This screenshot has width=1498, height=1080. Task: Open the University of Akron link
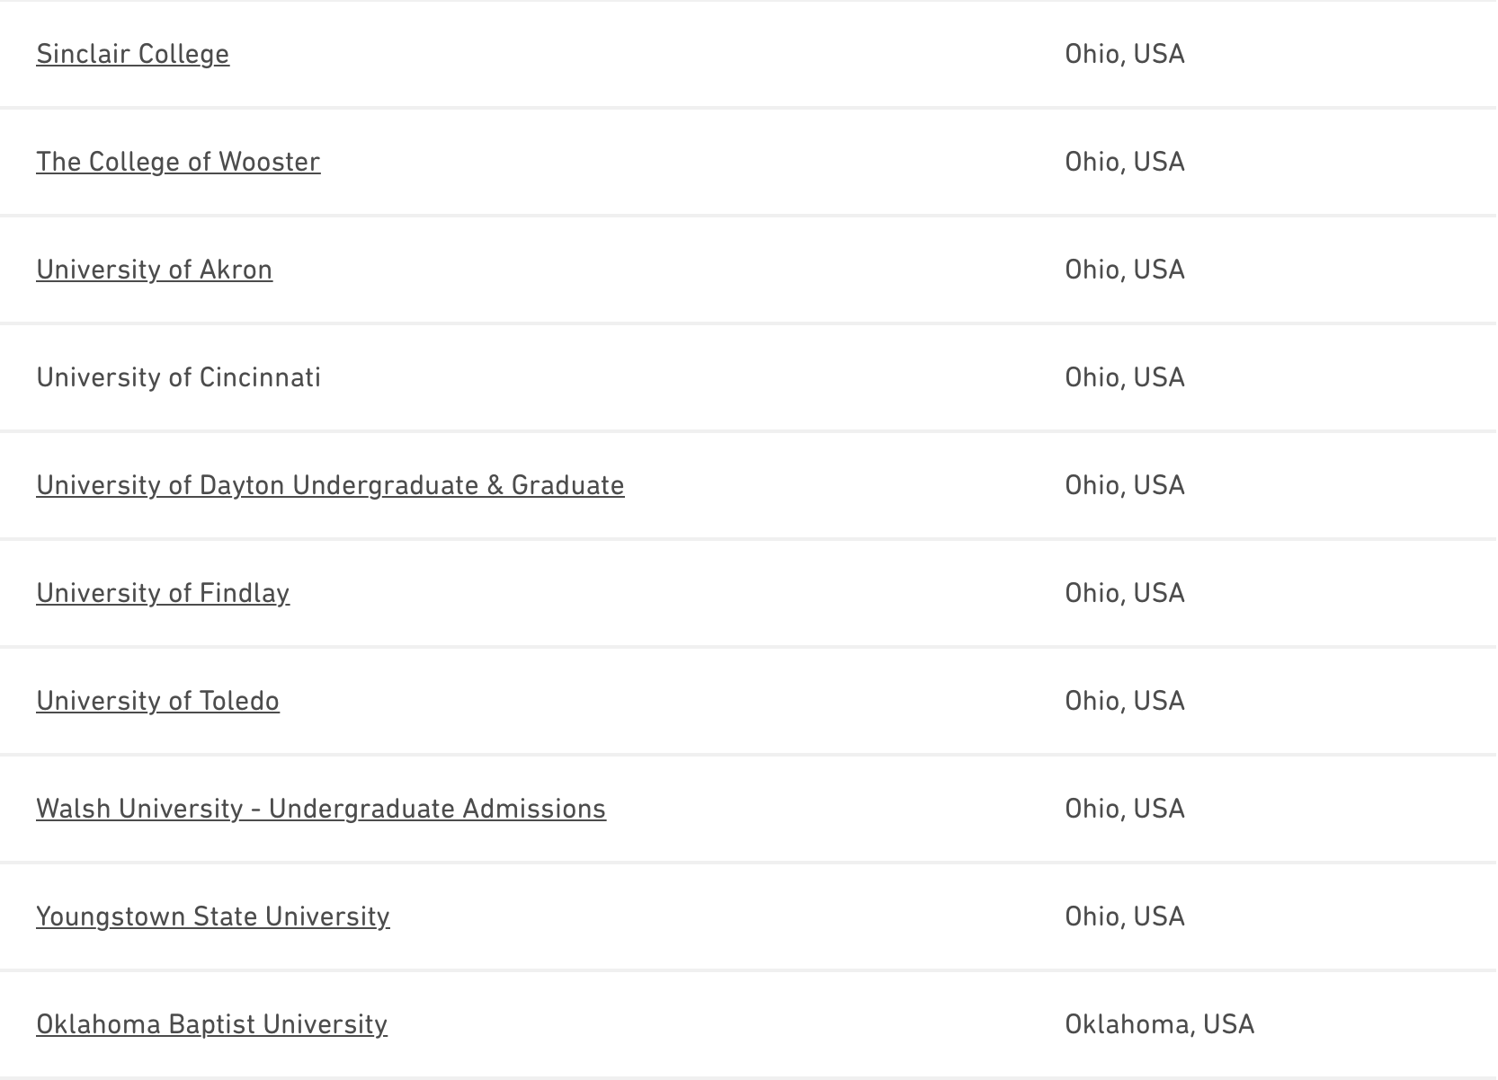pyautogui.click(x=154, y=270)
